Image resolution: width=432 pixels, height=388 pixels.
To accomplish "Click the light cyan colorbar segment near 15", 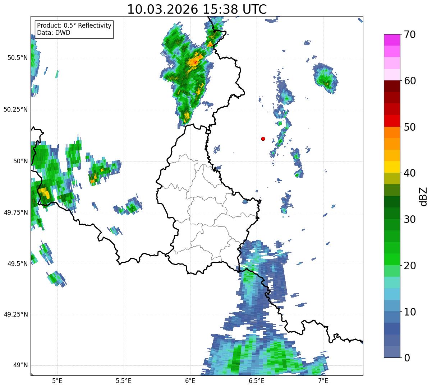I will [392, 282].
